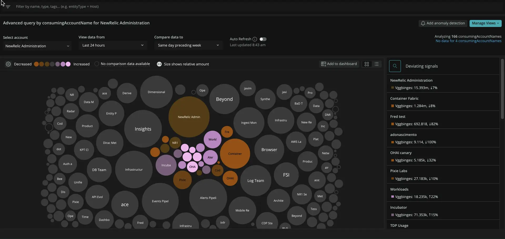The image size is (505, 239).
Task: Enable the Auto Refresh toggle
Action: point(263,39)
